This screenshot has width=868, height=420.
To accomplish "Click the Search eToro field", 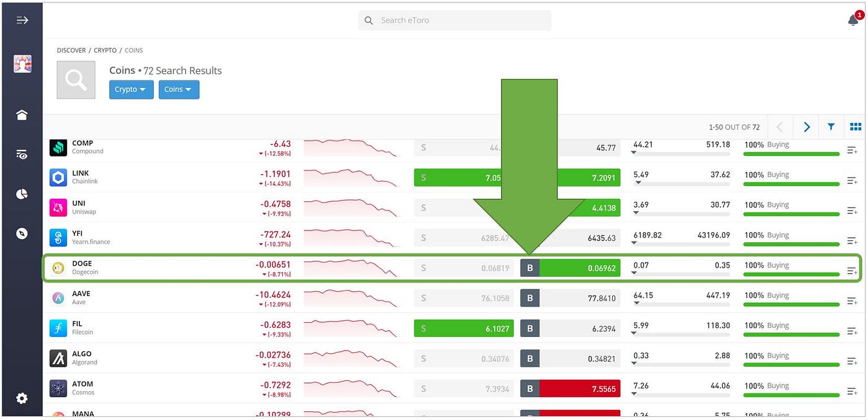I will 454,20.
